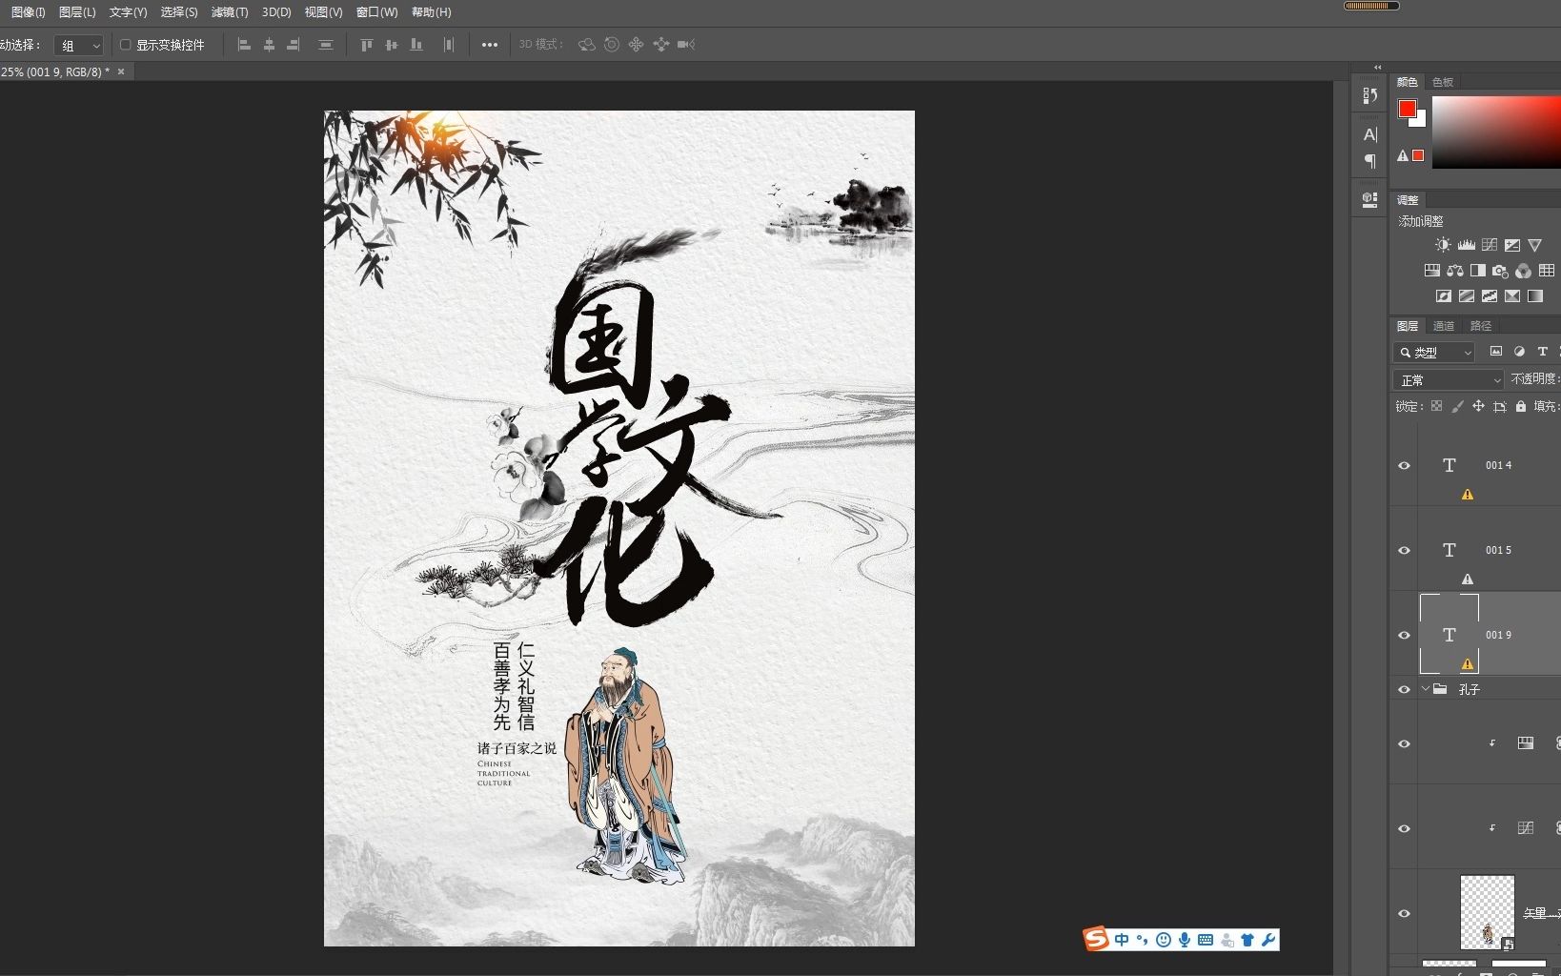1561x976 pixels.
Task: Hide the 001 5 text layer
Action: (x=1404, y=551)
